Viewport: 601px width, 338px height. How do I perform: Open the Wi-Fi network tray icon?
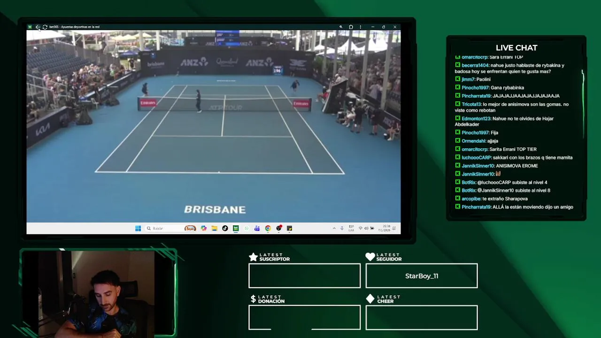point(360,228)
